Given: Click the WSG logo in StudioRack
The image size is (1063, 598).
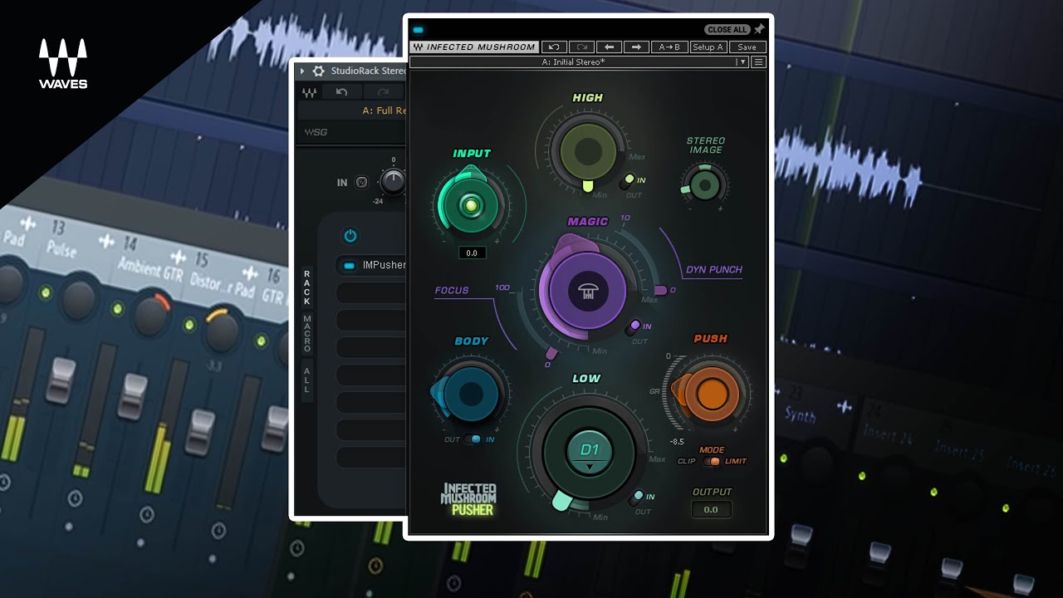Looking at the screenshot, I should (x=316, y=132).
